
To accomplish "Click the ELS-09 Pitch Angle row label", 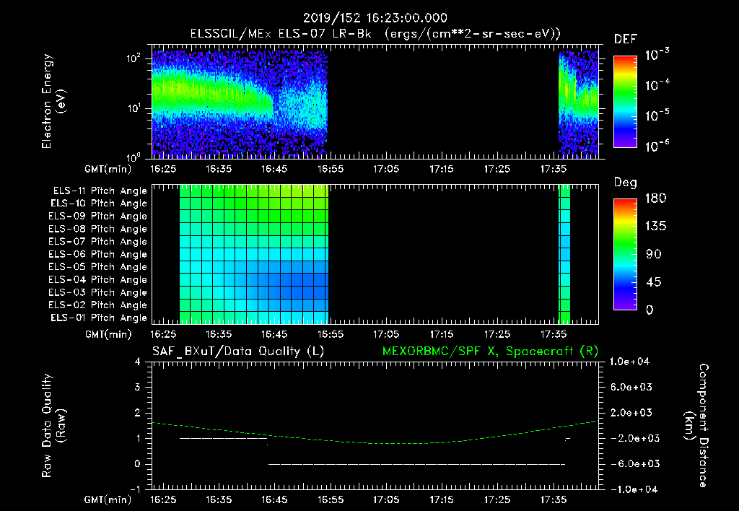I will 97,217.
